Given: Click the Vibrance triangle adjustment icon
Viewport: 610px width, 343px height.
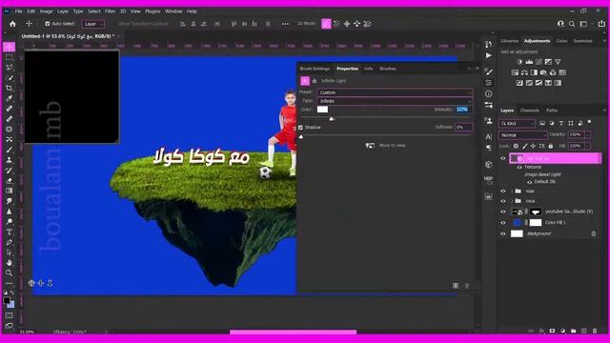Looking at the screenshot, I should point(558,62).
